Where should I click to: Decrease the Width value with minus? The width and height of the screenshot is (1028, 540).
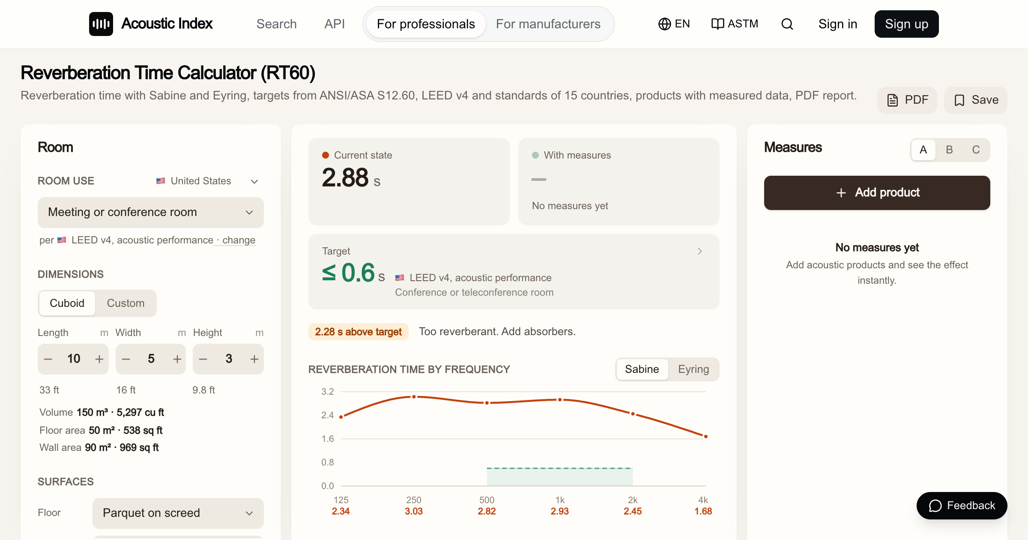pyautogui.click(x=126, y=359)
